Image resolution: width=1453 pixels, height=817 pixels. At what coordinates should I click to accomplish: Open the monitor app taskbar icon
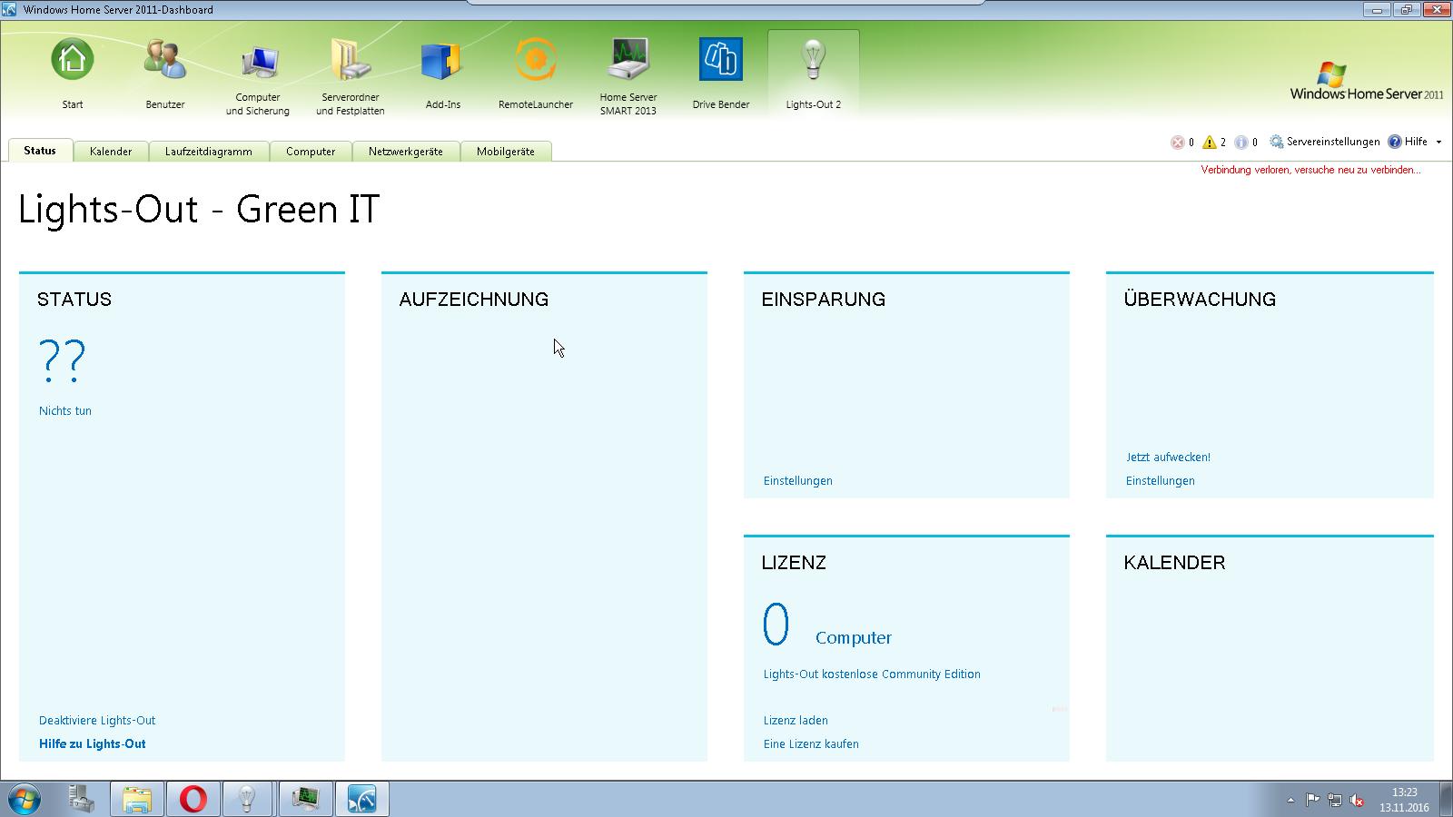coord(305,800)
